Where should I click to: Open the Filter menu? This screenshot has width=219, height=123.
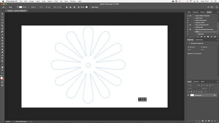[x=56, y=1]
